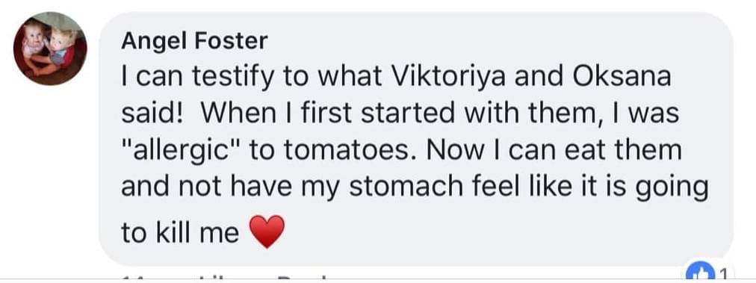Click the red heart emoji
Image resolution: width=756 pixels, height=283 pixels.
point(267,232)
